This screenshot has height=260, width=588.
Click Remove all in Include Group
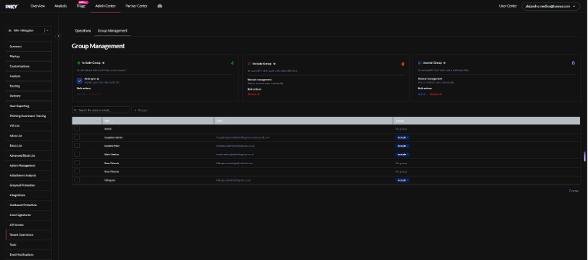[94, 94]
